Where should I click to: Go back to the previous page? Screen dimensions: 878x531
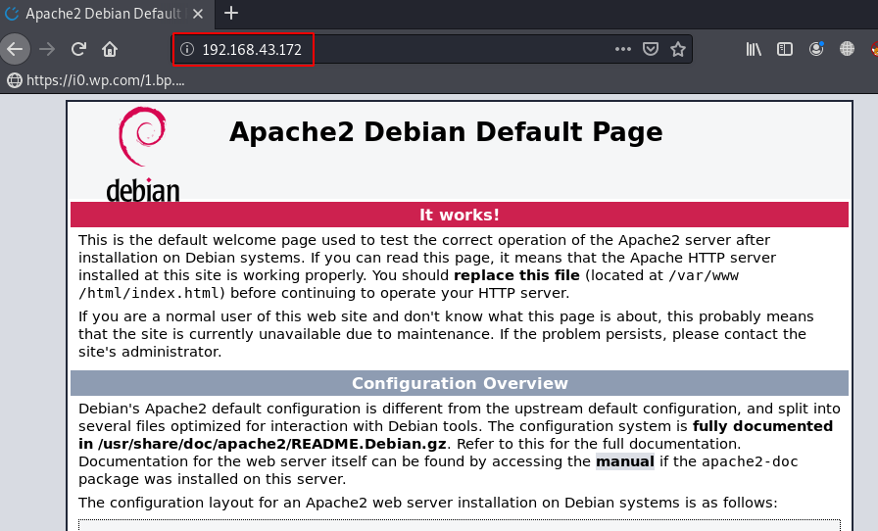pos(15,49)
